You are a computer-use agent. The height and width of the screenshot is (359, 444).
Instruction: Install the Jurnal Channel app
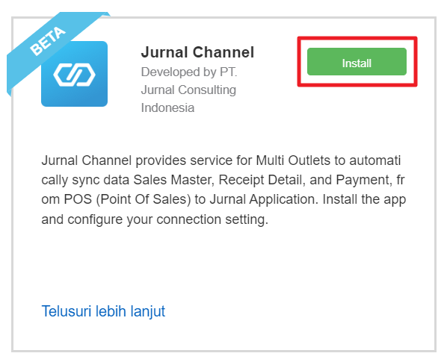click(357, 62)
